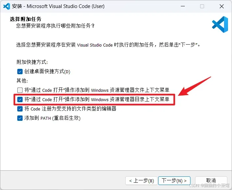Click the 下一步(N) next button

tap(174, 181)
